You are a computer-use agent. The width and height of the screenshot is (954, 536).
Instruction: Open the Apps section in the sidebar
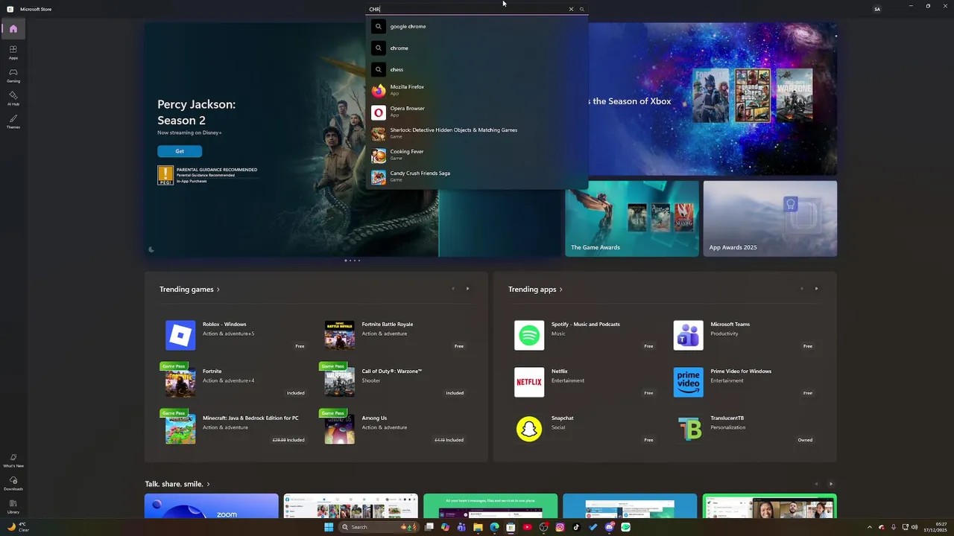coord(13,52)
